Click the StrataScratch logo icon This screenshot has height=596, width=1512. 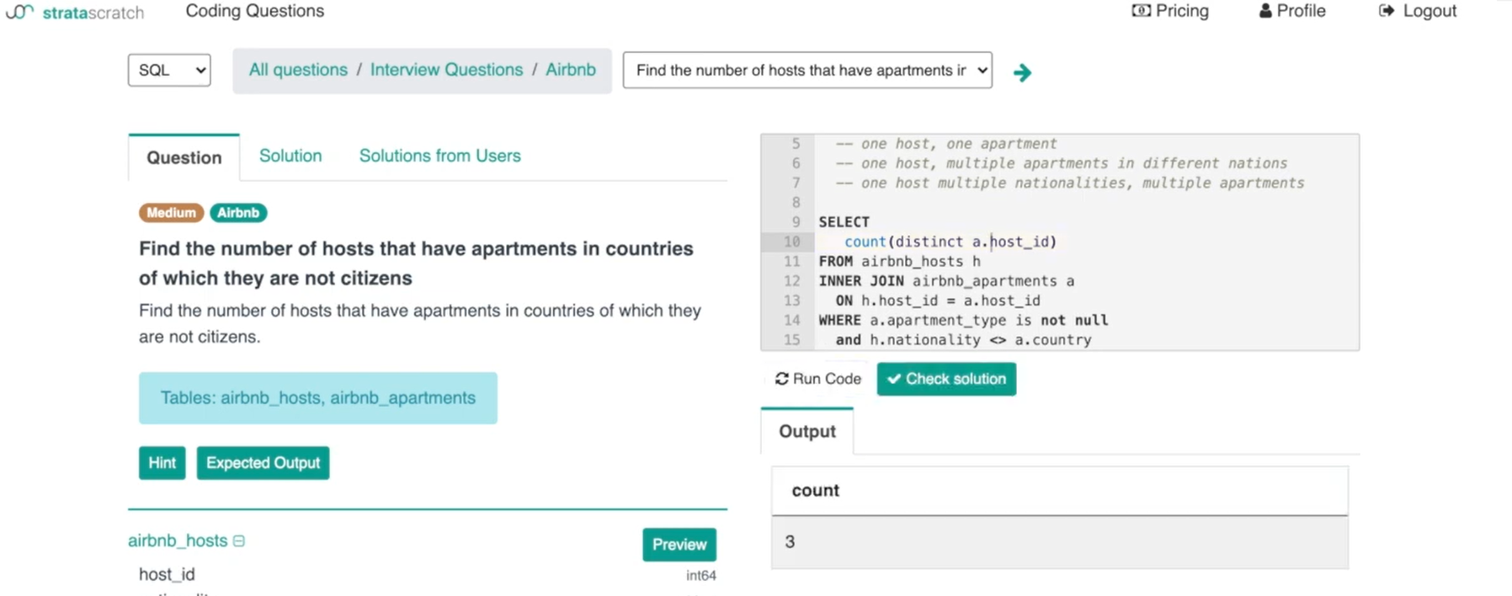pyautogui.click(x=19, y=12)
